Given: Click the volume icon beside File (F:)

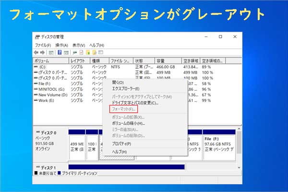Looking at the screenshot, I should [x=36, y=84].
